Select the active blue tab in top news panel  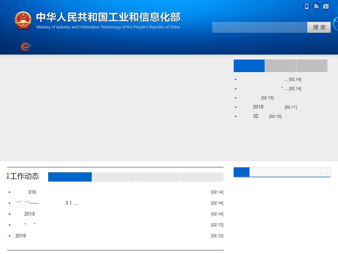click(249, 66)
